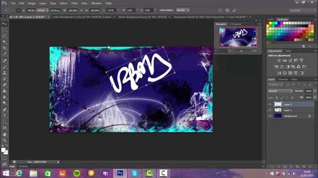Select the Path Selection tool
Screen dimensions: 318x178
click(4, 122)
